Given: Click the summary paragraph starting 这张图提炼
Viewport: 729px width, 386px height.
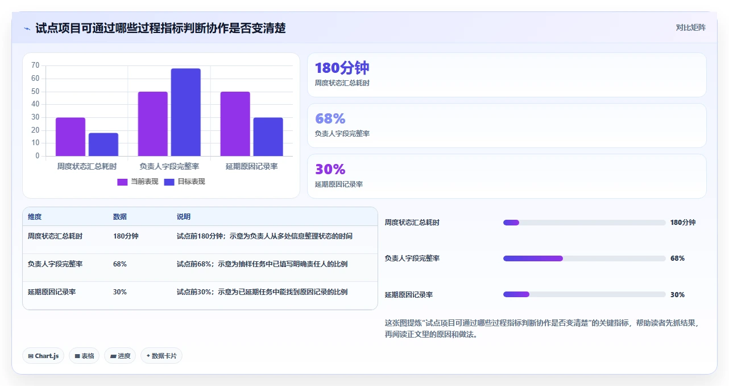Looking at the screenshot, I should tap(543, 328).
